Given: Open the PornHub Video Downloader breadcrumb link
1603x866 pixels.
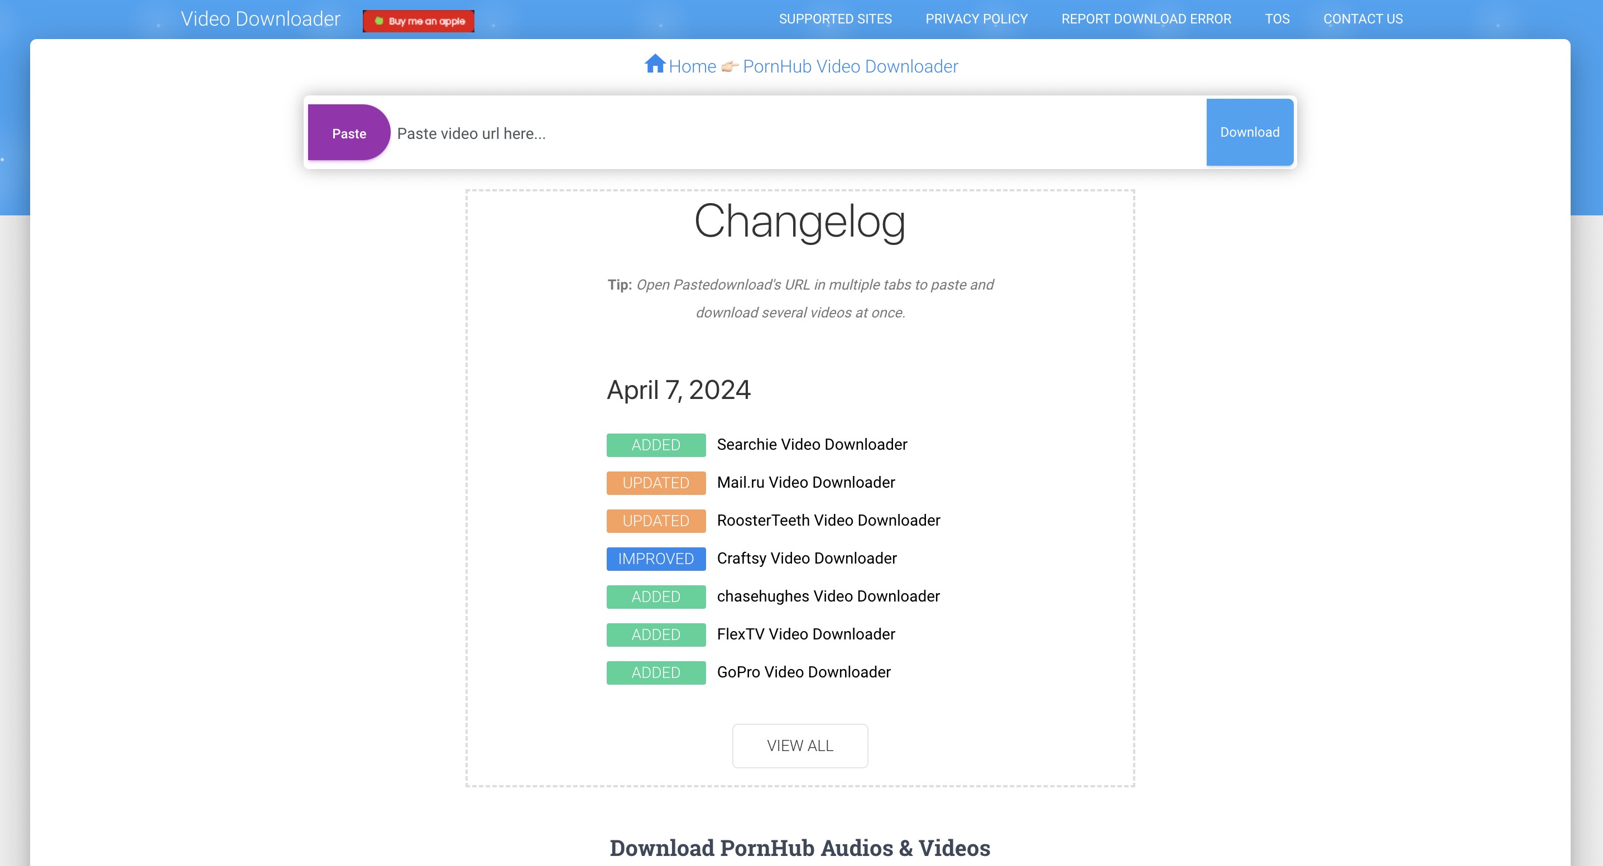Looking at the screenshot, I should pyautogui.click(x=850, y=66).
